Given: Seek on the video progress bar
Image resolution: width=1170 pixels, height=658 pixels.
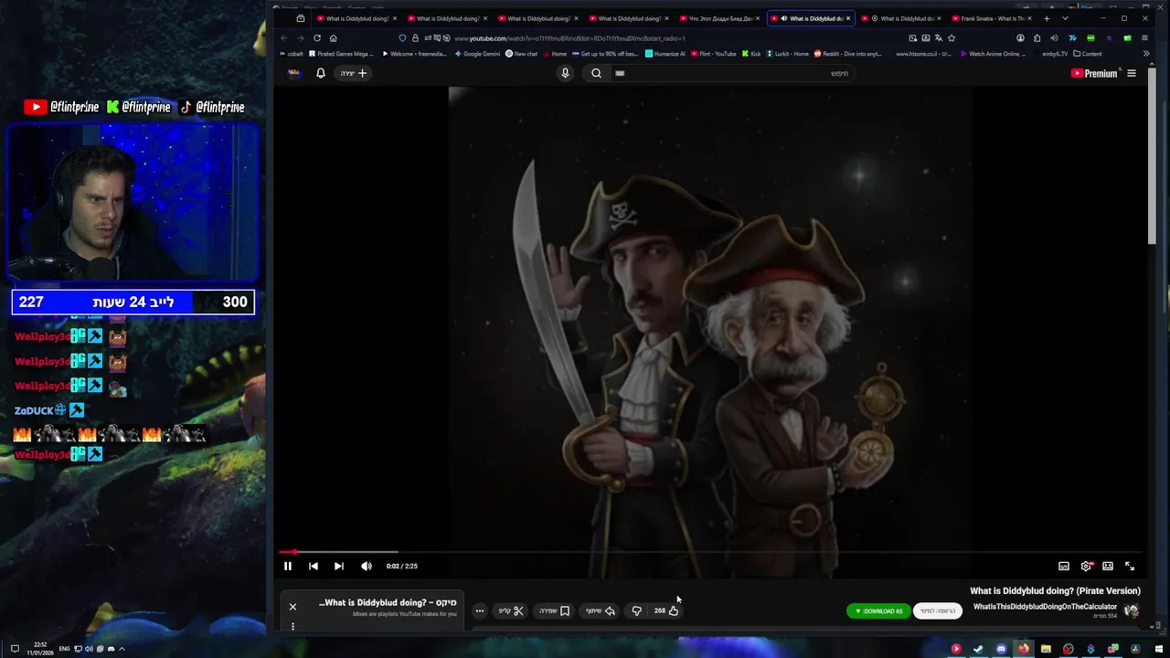Looking at the screenshot, I should [712, 552].
